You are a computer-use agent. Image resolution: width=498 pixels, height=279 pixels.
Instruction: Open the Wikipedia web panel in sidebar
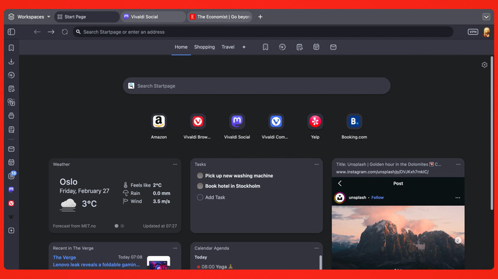[11, 217]
